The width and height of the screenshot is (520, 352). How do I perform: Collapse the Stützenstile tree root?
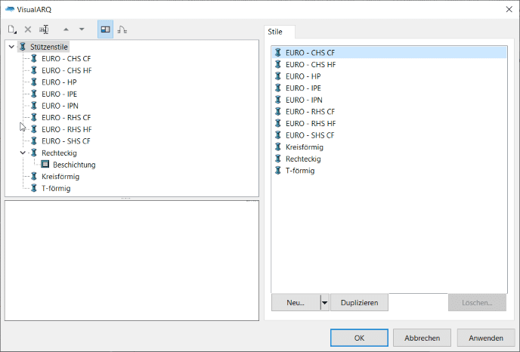coord(11,47)
